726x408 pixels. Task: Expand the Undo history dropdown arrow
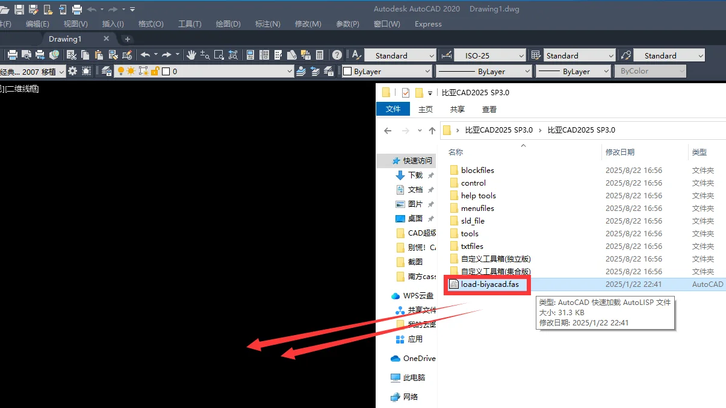[155, 55]
